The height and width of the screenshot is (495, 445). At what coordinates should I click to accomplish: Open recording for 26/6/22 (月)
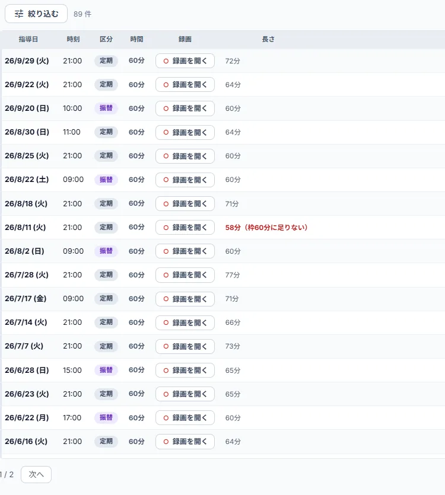[x=185, y=417]
